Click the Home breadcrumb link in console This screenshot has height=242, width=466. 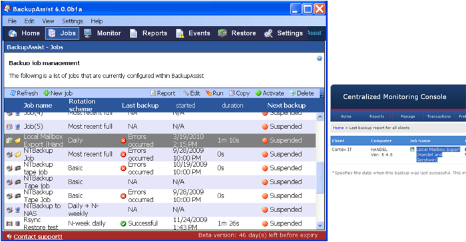point(338,128)
